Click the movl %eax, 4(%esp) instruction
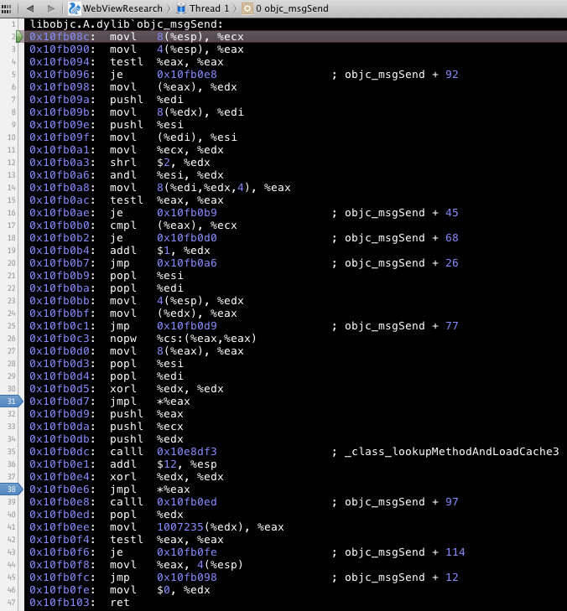Viewport: 567px width, 611px height. pos(176,565)
